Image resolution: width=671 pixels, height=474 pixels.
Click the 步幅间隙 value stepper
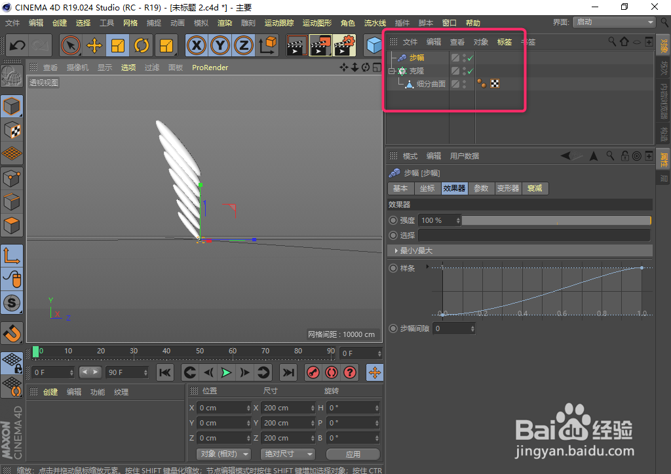click(x=472, y=328)
